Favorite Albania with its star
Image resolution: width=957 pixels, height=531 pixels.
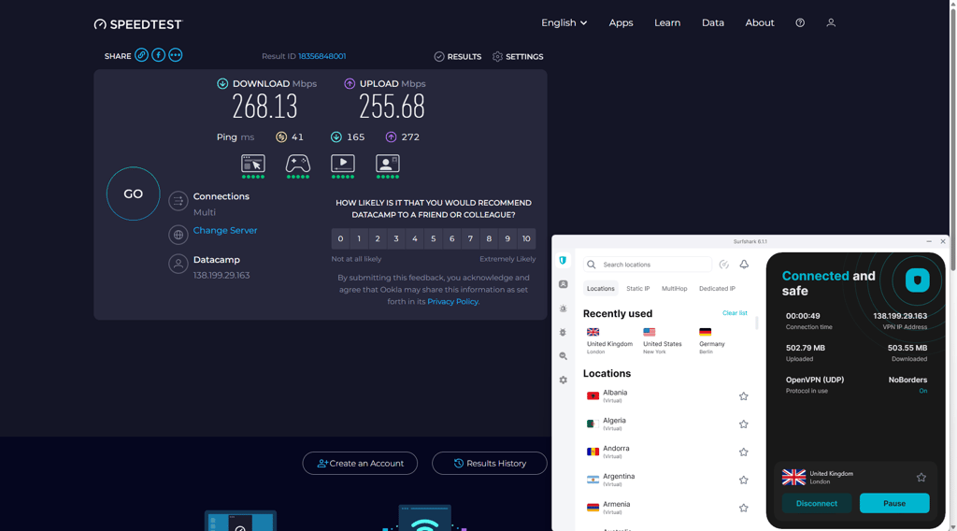pos(743,396)
